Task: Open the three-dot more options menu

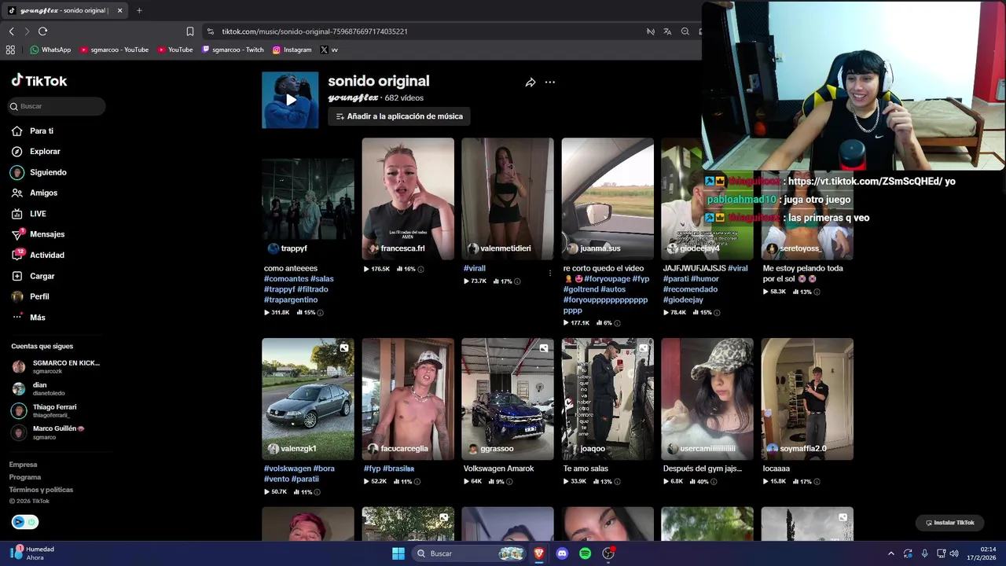Action: click(x=550, y=83)
